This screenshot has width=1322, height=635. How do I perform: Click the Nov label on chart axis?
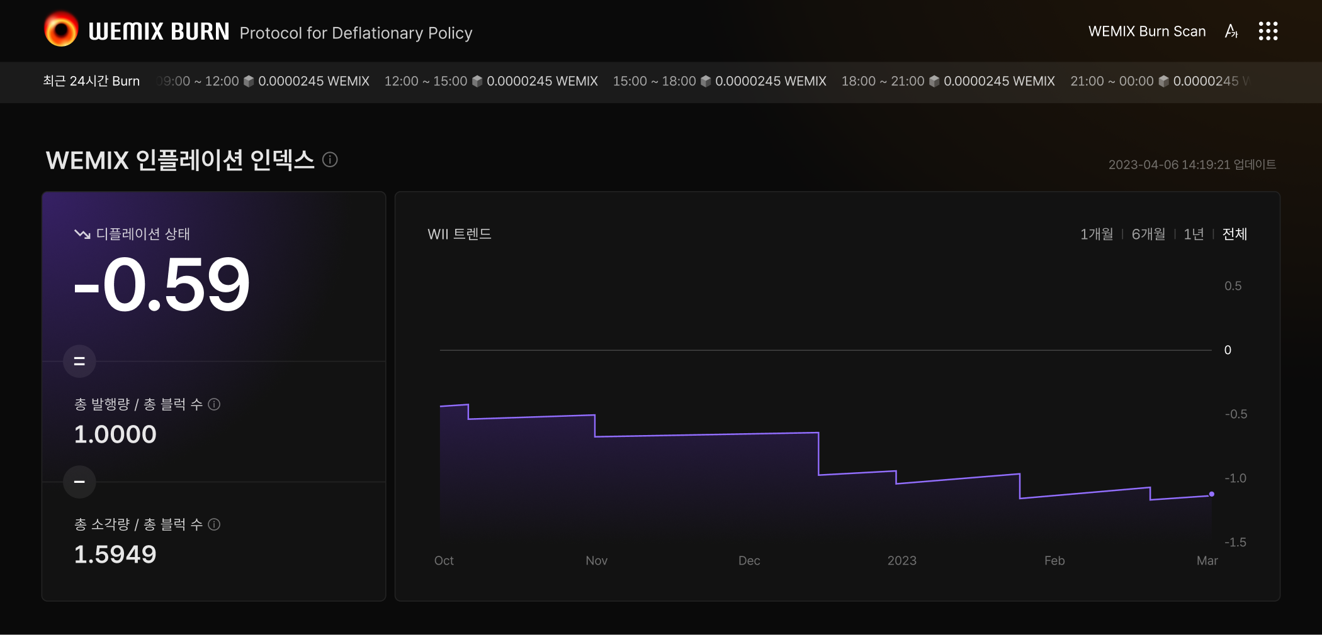(596, 560)
